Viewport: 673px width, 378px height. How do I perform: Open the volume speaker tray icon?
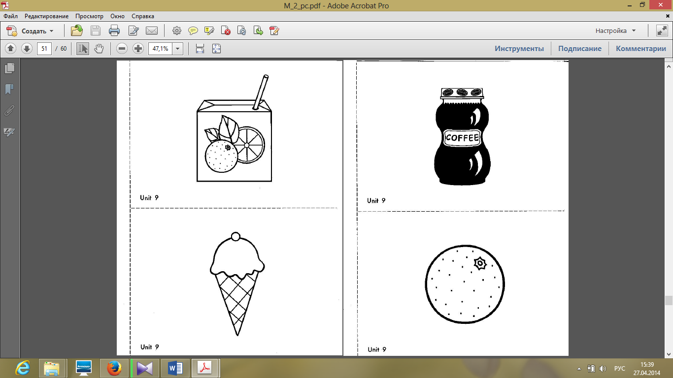[x=603, y=369]
